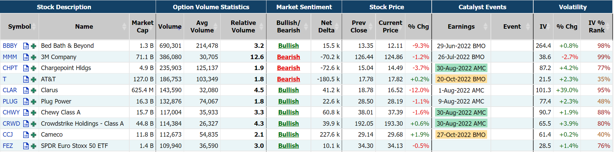Click the green plus icon for CRWD
This screenshot has height=152, width=614.
pyautogui.click(x=34, y=124)
